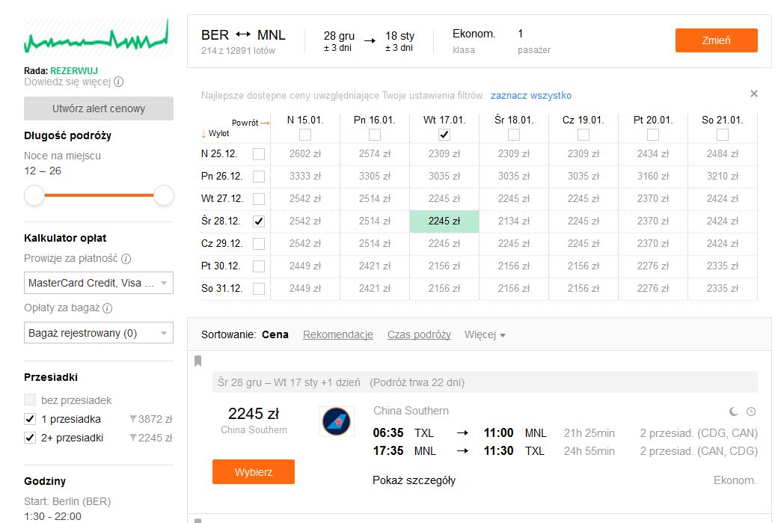Open the Bagaż rejestrowany (0) dropdown
781x523 pixels.
click(x=99, y=333)
